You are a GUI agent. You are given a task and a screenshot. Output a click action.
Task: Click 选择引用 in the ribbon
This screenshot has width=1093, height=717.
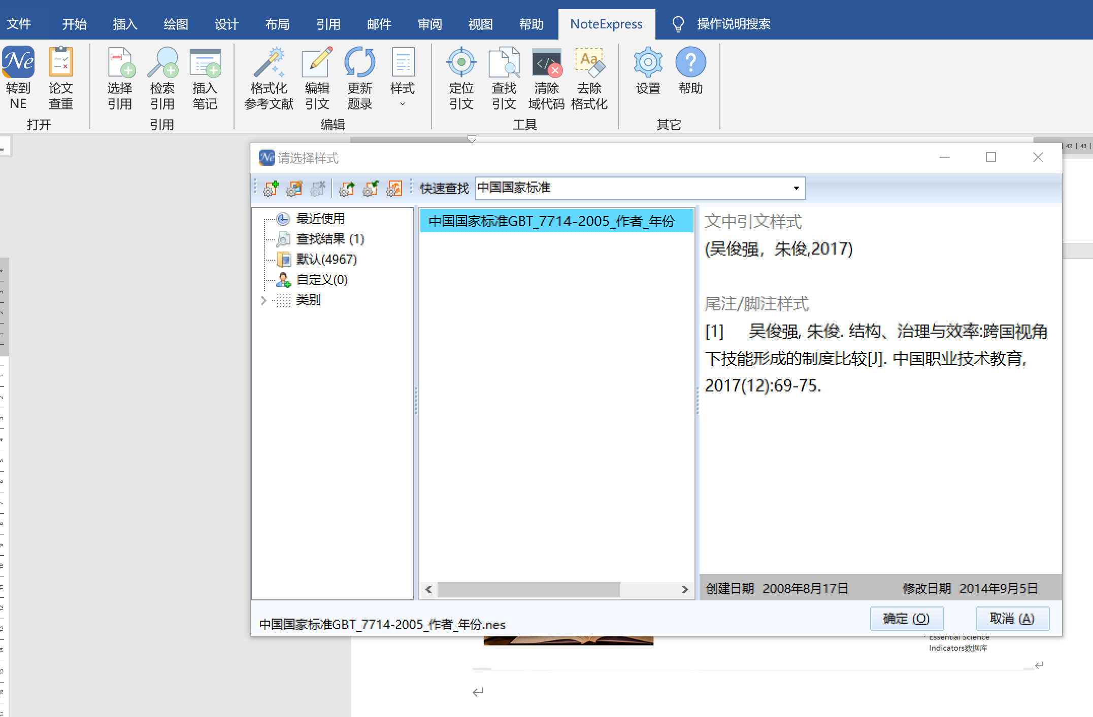coord(120,78)
